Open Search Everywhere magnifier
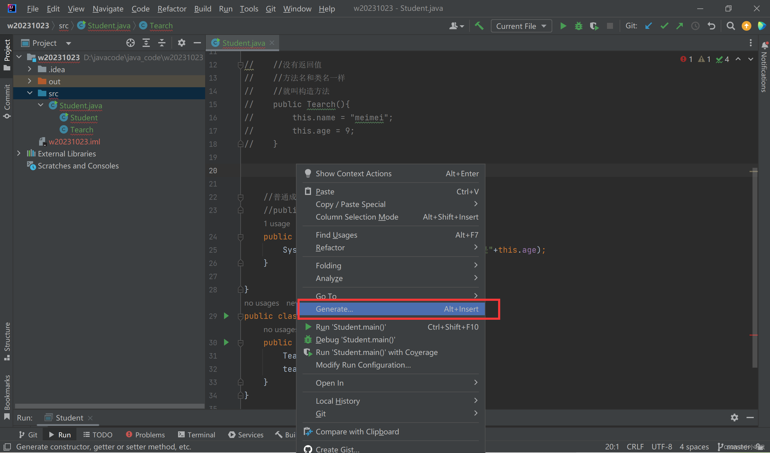Screen dimensions: 770x453 point(730,26)
